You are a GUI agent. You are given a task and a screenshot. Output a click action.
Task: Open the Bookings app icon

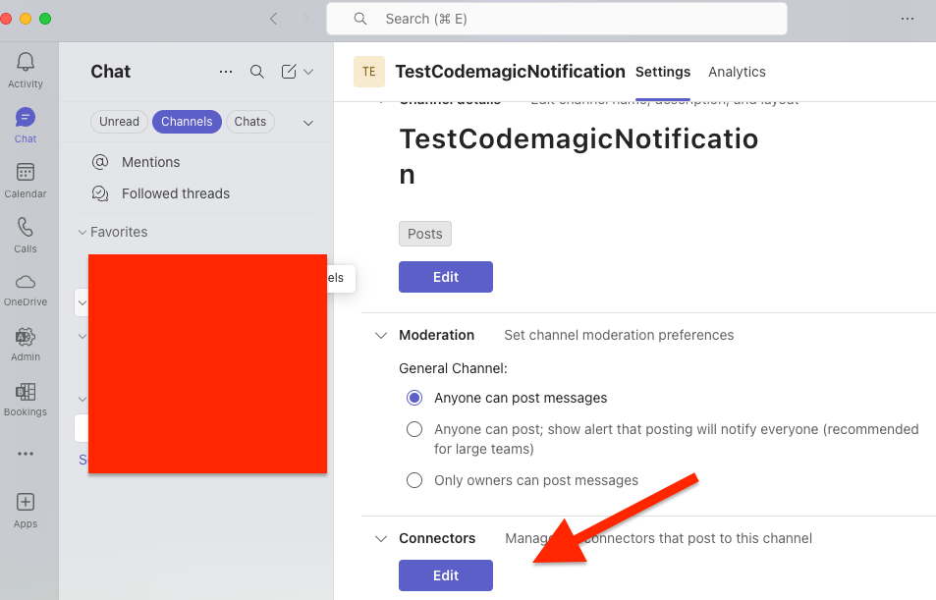[x=26, y=392]
